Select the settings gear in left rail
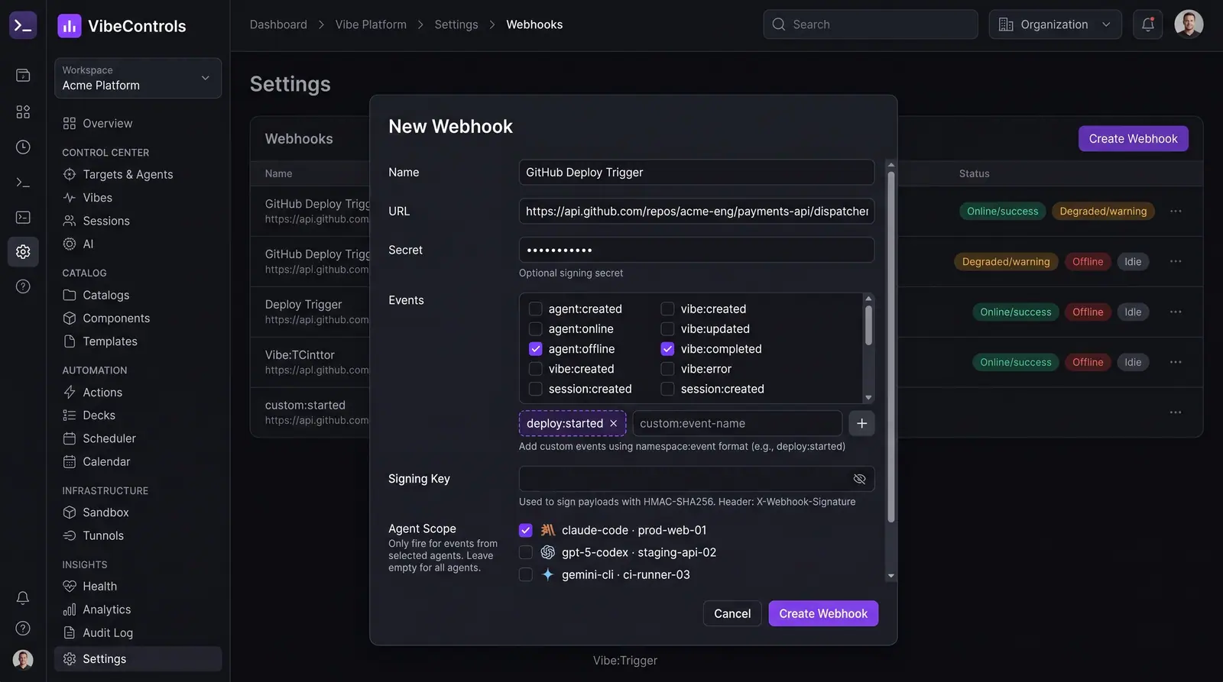Image resolution: width=1223 pixels, height=682 pixels. tap(23, 252)
